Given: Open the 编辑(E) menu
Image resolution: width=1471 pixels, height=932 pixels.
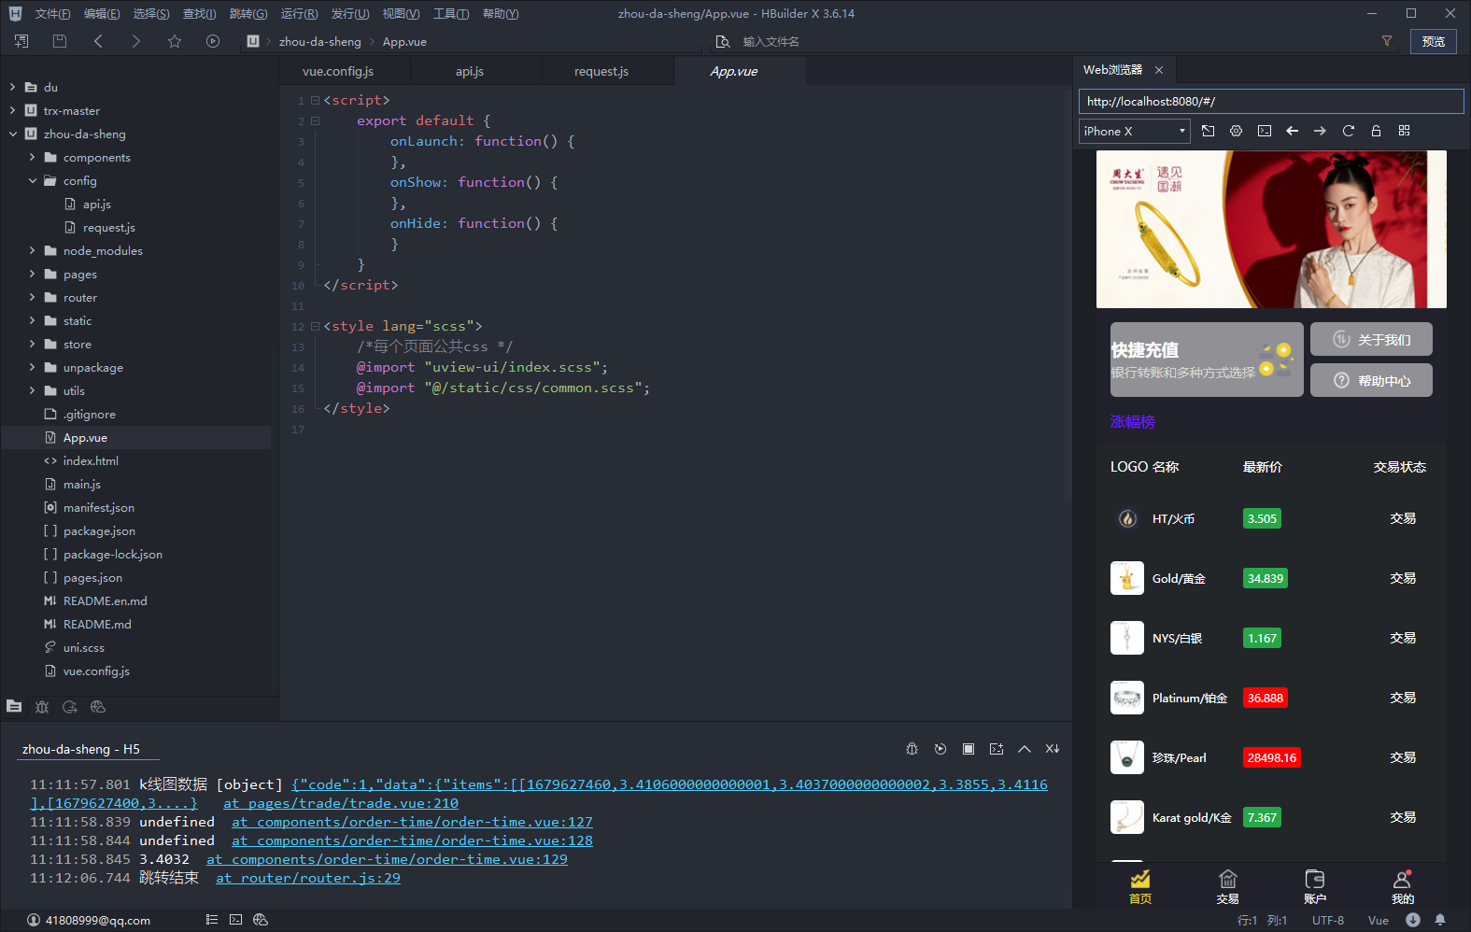Looking at the screenshot, I should click(x=102, y=14).
